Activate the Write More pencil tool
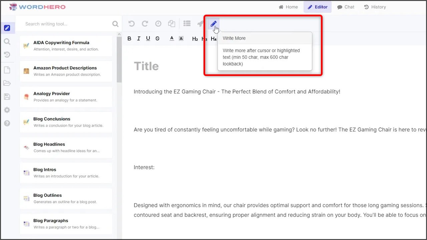The height and width of the screenshot is (240, 427). click(x=213, y=24)
